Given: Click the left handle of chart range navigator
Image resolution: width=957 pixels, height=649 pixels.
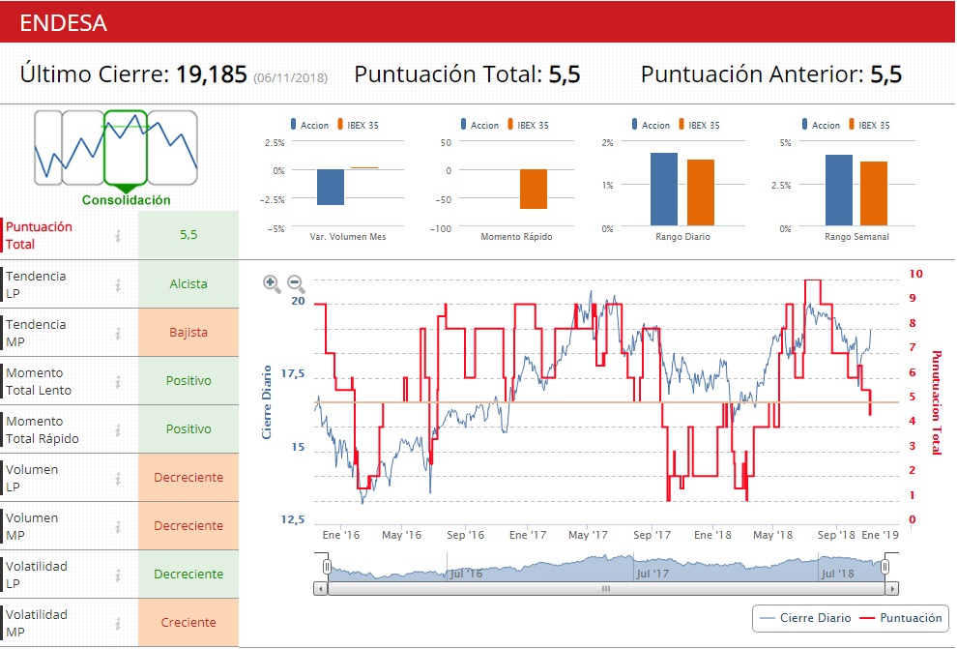Looking at the screenshot, I should click(x=327, y=567).
